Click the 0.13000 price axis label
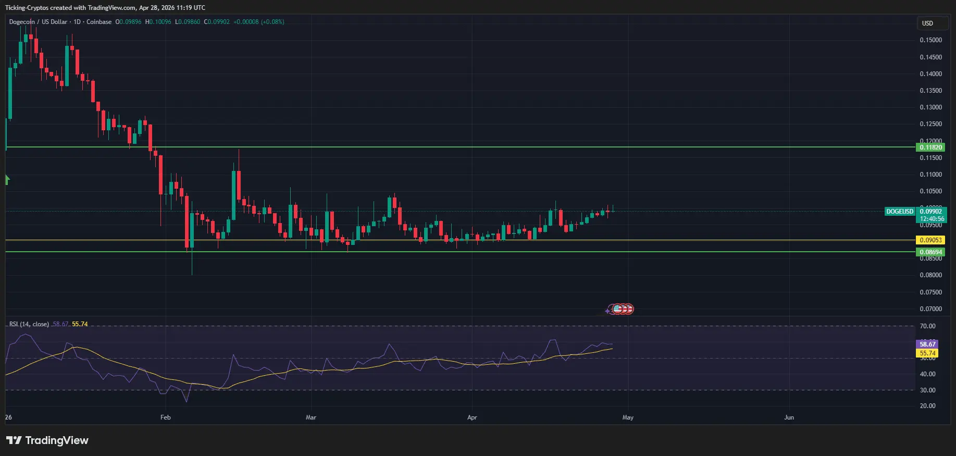 (x=930, y=107)
